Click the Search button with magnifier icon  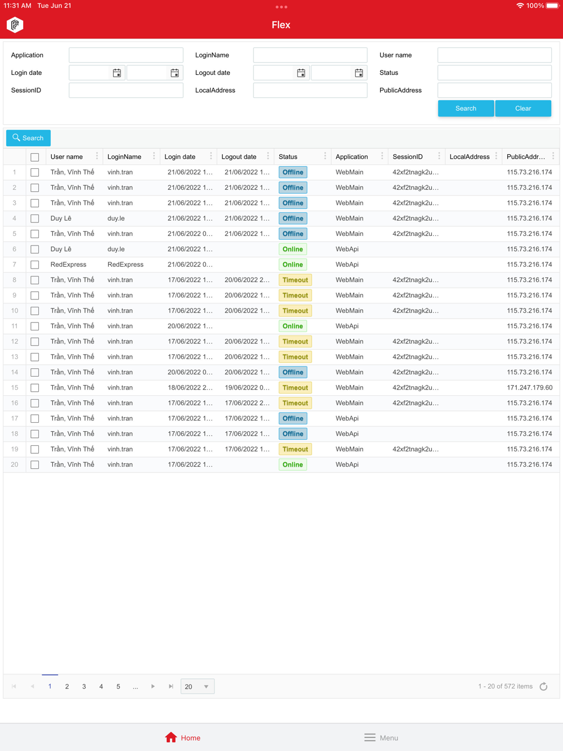click(x=28, y=138)
